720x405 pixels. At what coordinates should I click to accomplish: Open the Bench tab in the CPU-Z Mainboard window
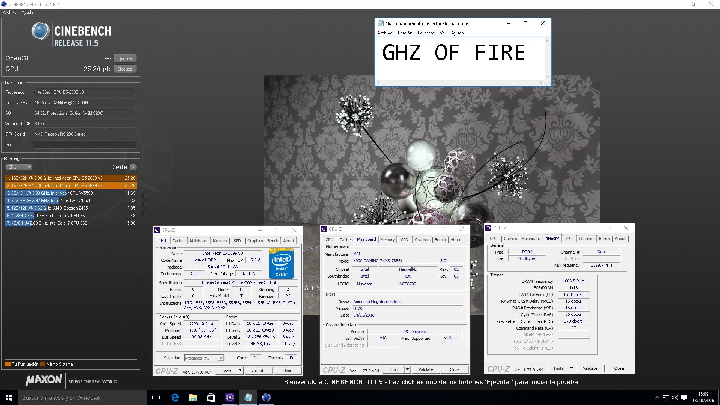pos(440,240)
